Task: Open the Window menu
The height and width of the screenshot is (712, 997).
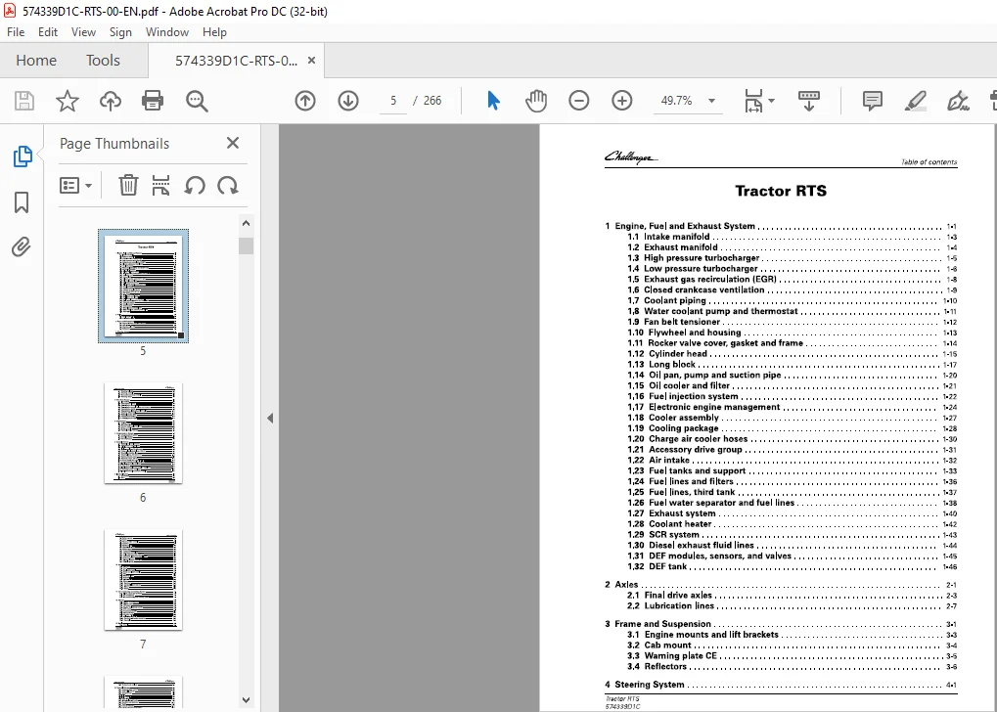Action: (167, 31)
